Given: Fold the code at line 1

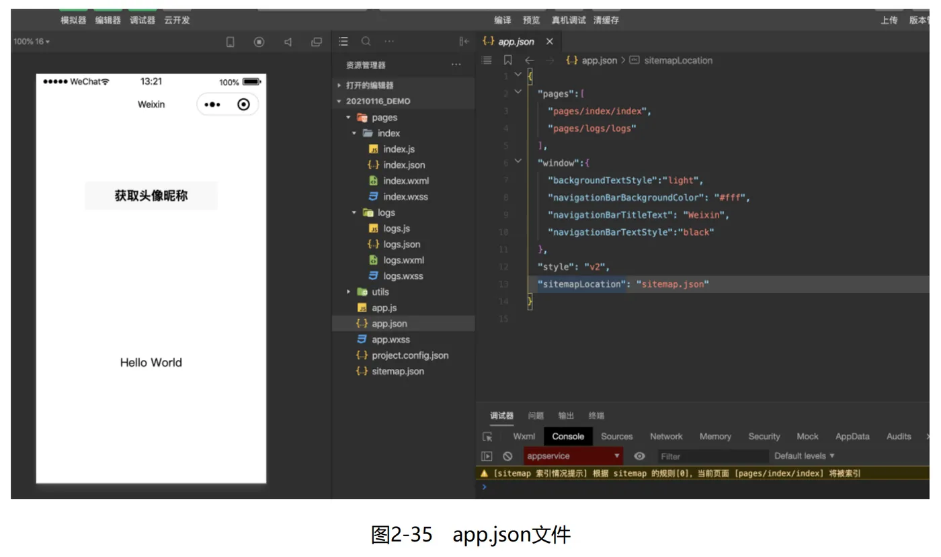Looking at the screenshot, I should tap(518, 75).
